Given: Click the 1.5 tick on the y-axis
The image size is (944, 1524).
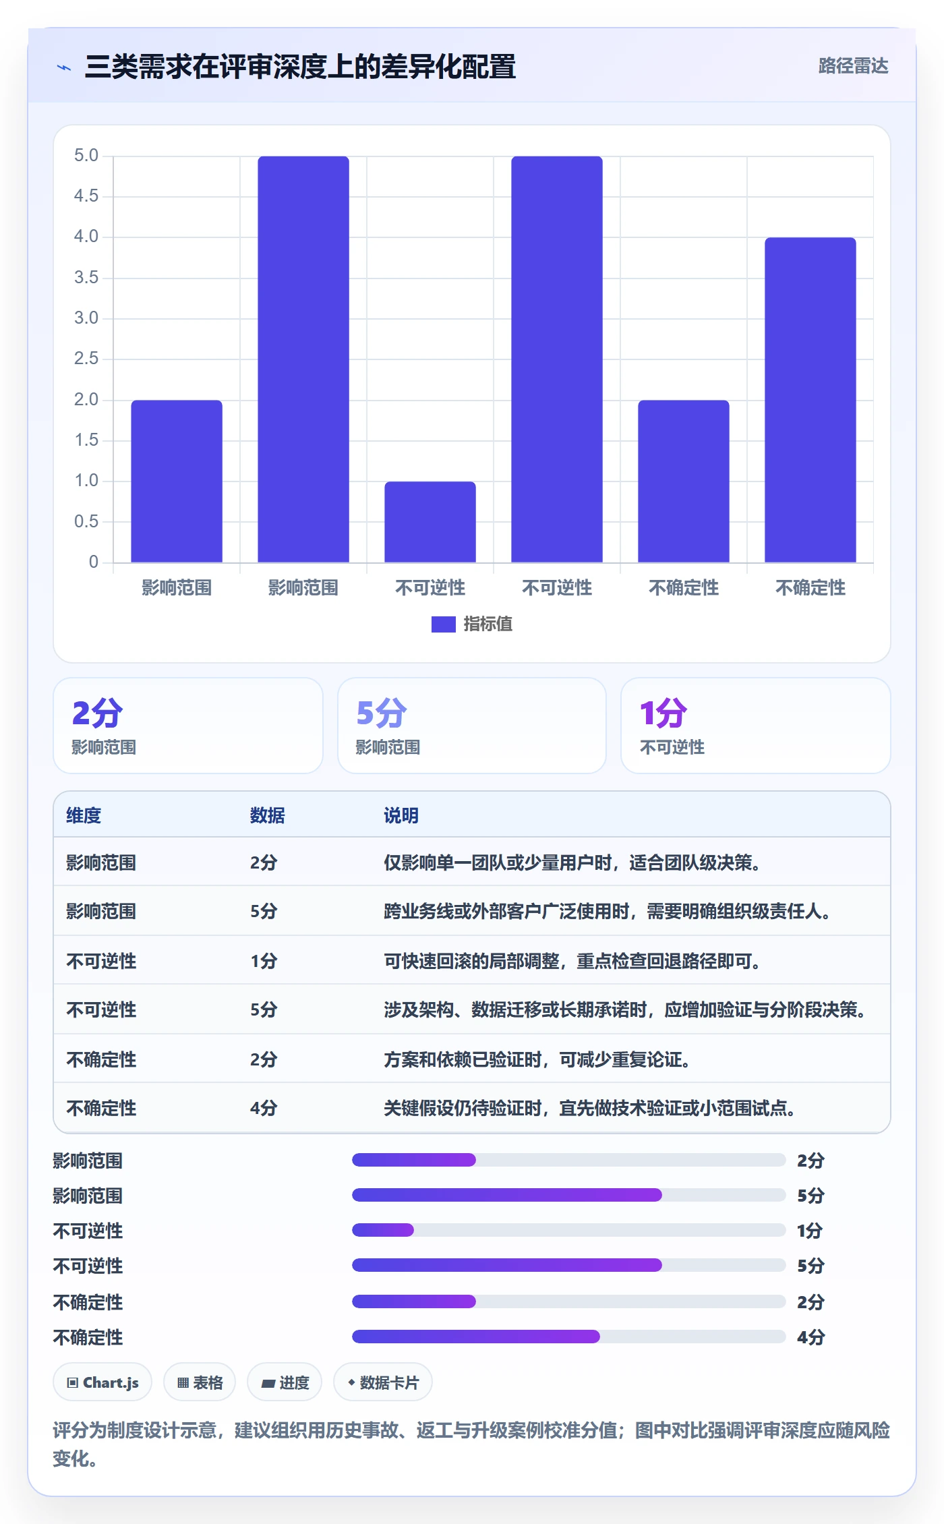Looking at the screenshot, I should pyautogui.click(x=86, y=440).
